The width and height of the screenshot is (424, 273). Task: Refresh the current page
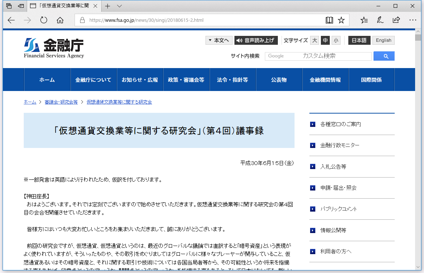pos(43,20)
